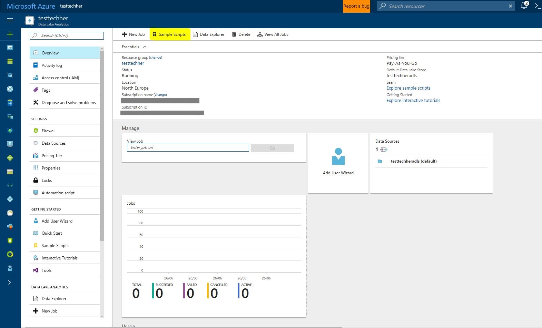Image resolution: width=542 pixels, height=328 pixels.
Task: Open testtechher resource group link
Action: (133, 63)
